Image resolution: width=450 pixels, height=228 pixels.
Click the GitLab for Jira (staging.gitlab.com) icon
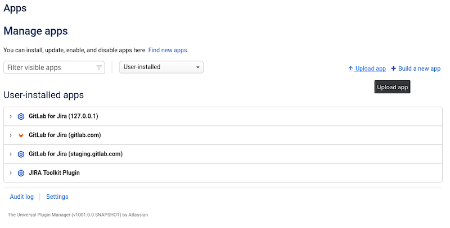click(x=21, y=154)
